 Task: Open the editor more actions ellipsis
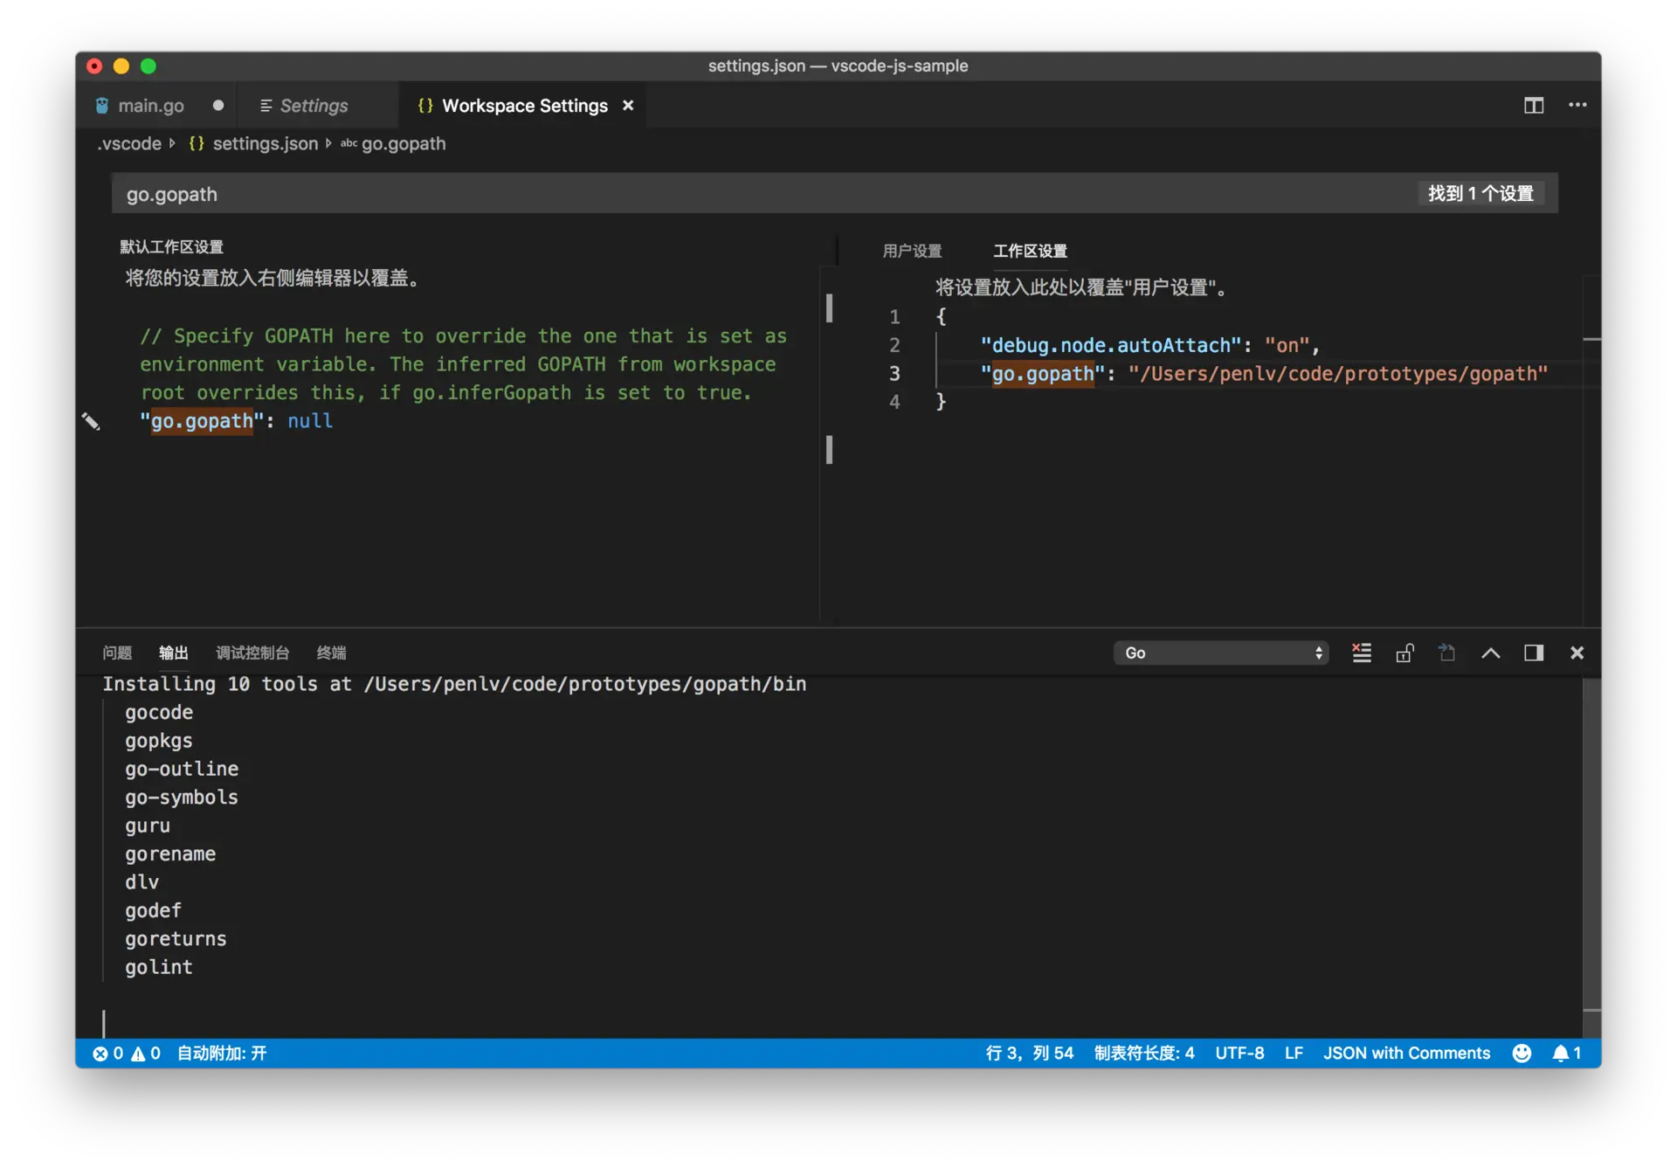click(1577, 106)
